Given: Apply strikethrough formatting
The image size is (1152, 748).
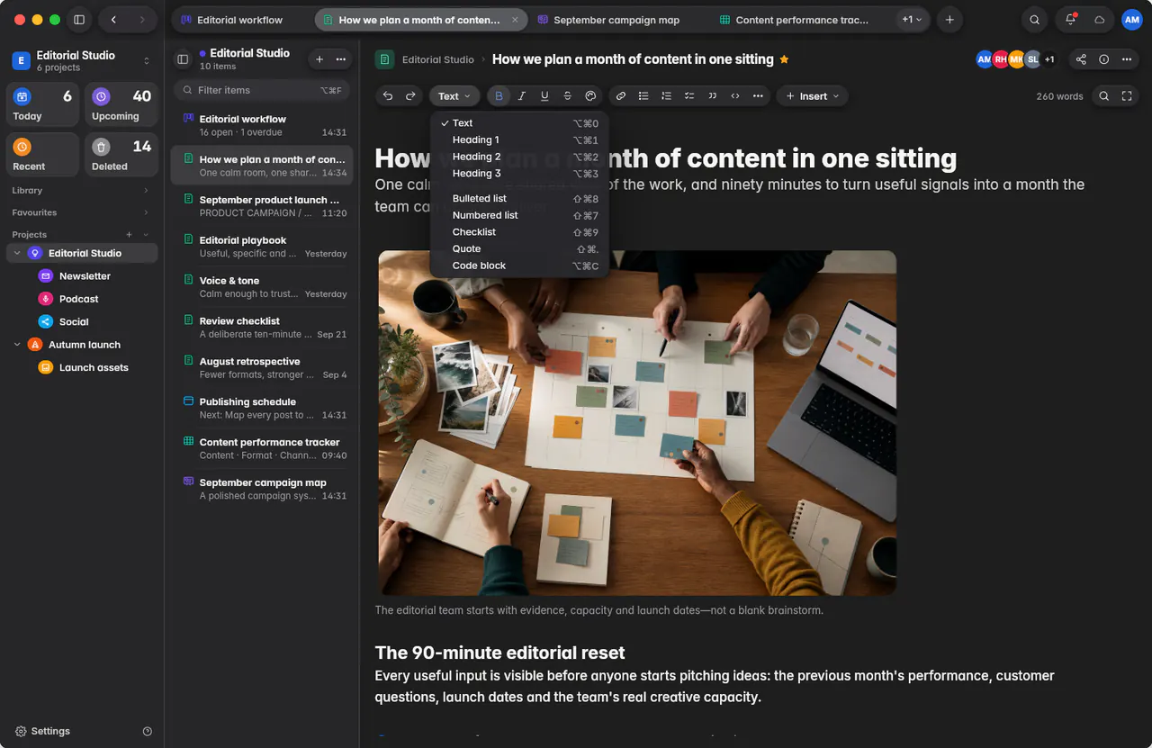Looking at the screenshot, I should (567, 96).
